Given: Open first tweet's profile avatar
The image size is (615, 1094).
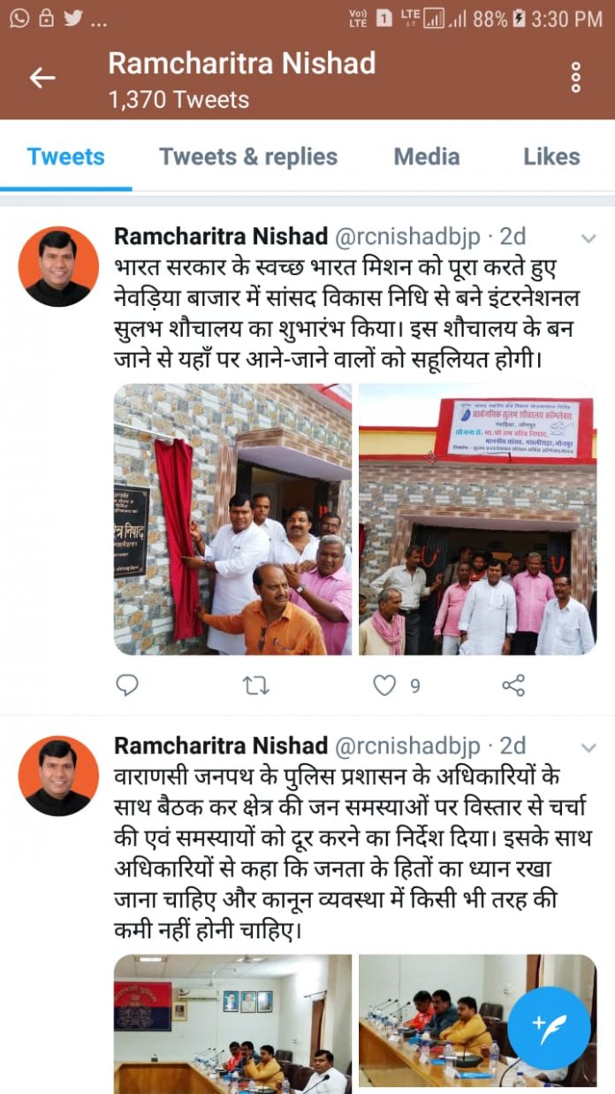Looking at the screenshot, I should click(58, 266).
